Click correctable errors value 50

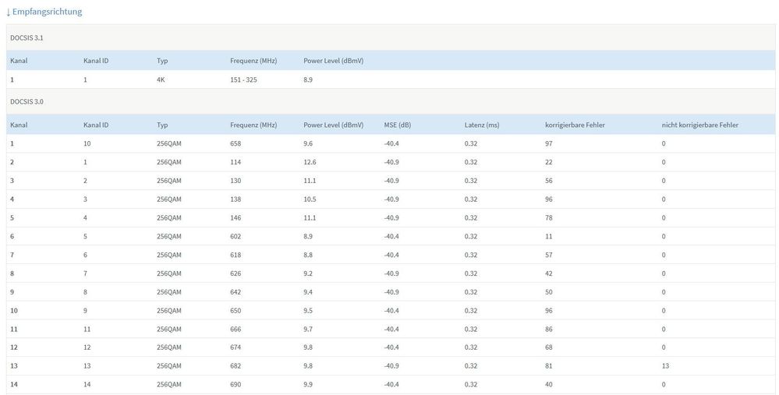(x=549, y=292)
